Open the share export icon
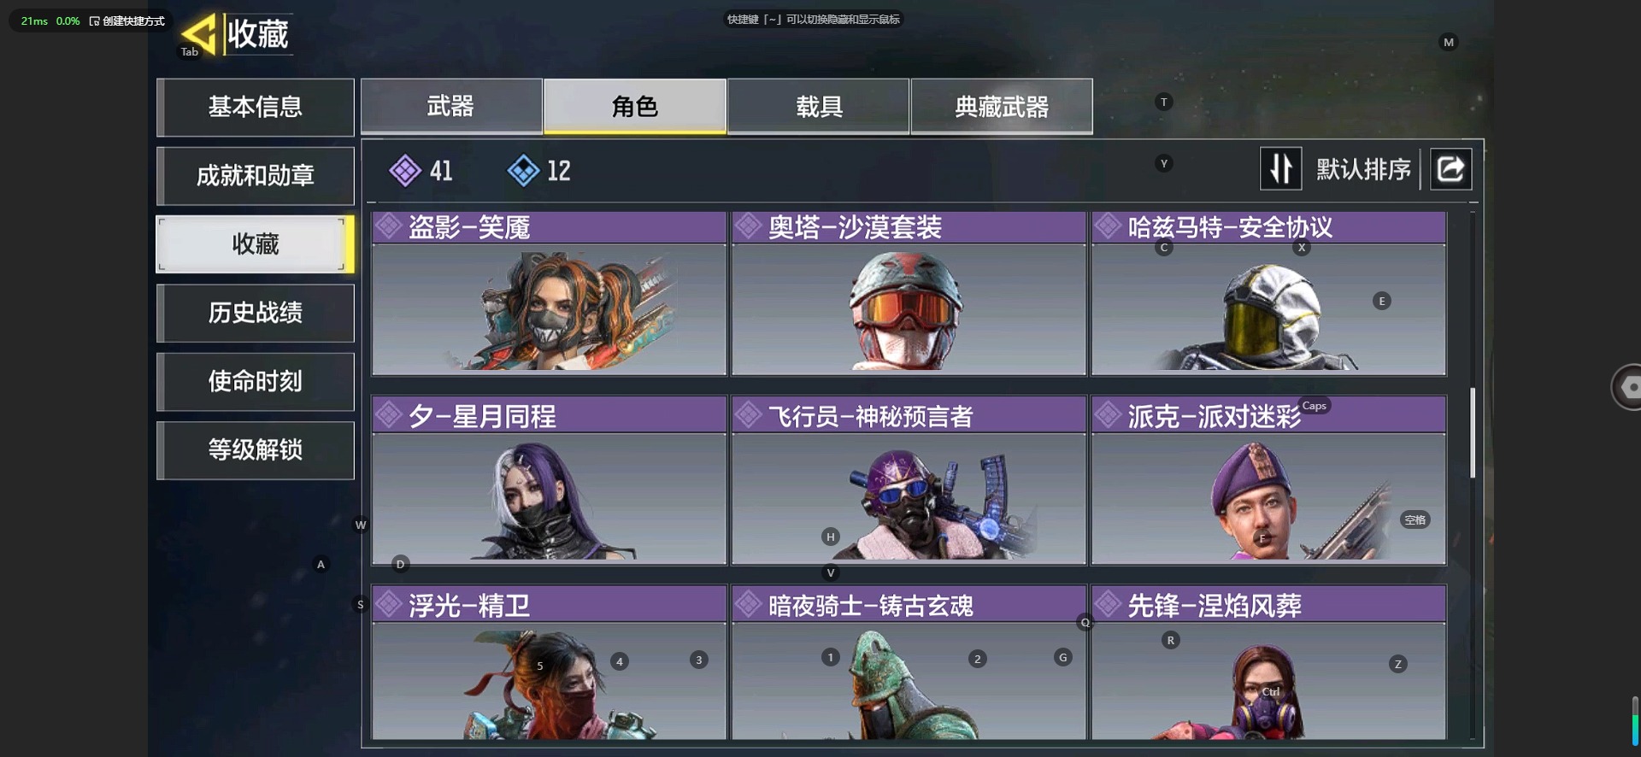 tap(1450, 168)
